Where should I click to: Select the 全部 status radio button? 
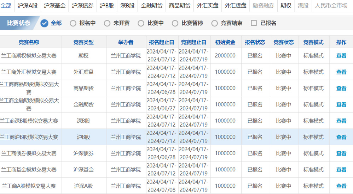pyautogui.click(x=45, y=23)
